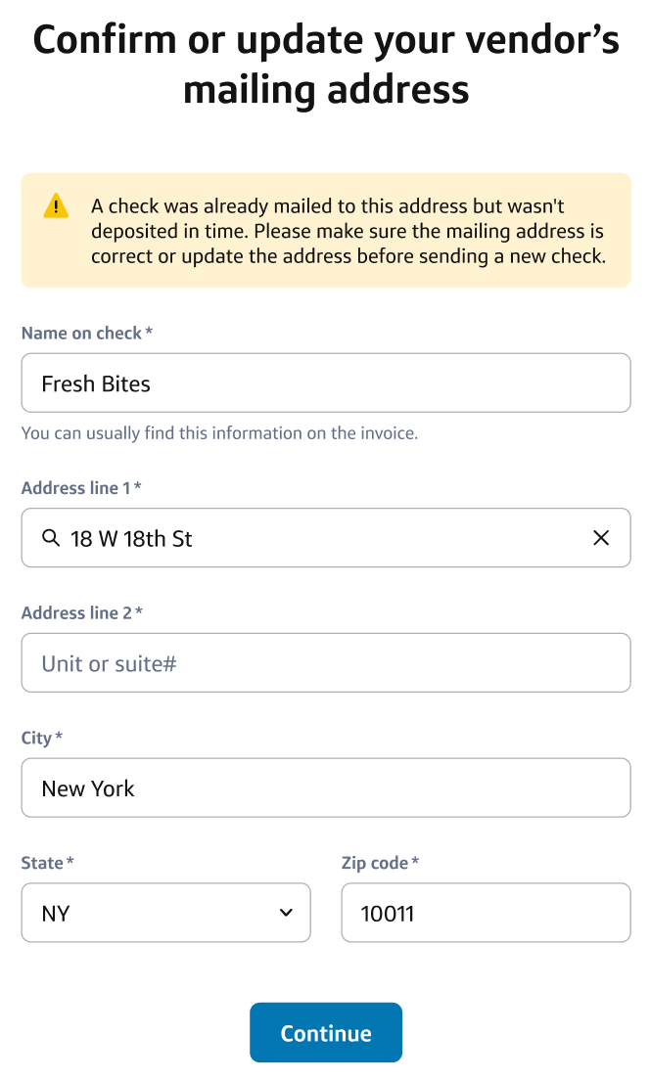Image resolution: width=650 pixels, height=1080 pixels.
Task: Click the invoice hint text below name field
Action: coord(219,432)
